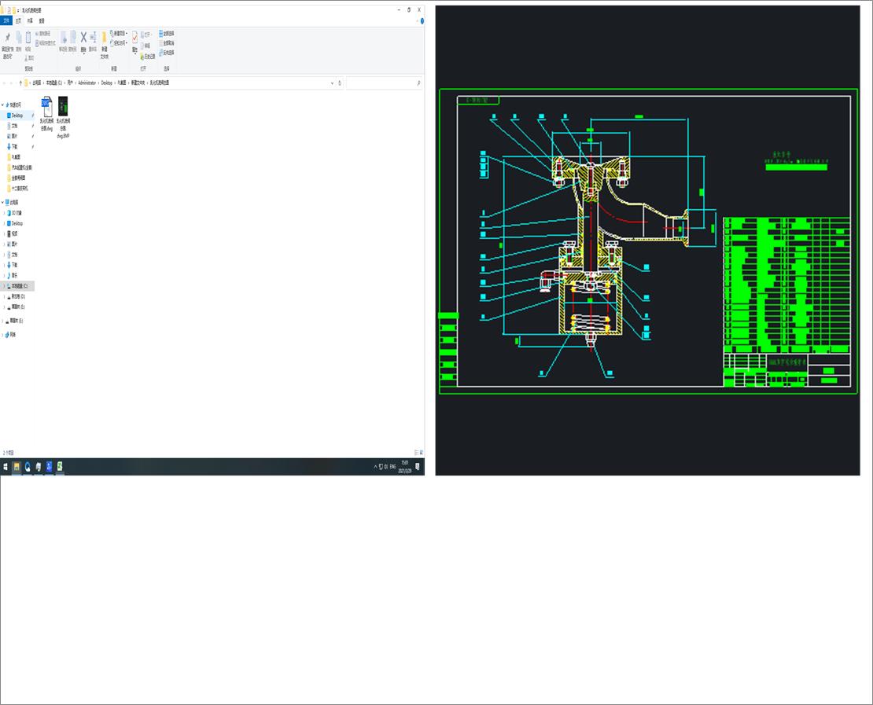Switch to the View ribbon tab

[42, 20]
